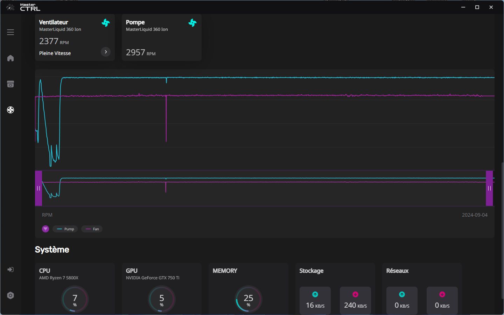The width and height of the screenshot is (504, 315).
Task: Grab the left range handle of chart
Action: click(38, 188)
